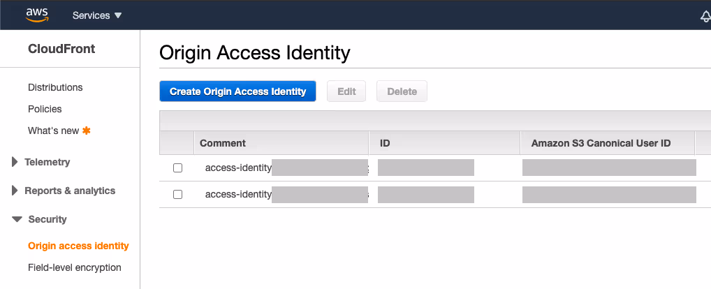Image resolution: width=711 pixels, height=289 pixels.
Task: Select Origin access identity sidebar item
Action: [x=78, y=246]
